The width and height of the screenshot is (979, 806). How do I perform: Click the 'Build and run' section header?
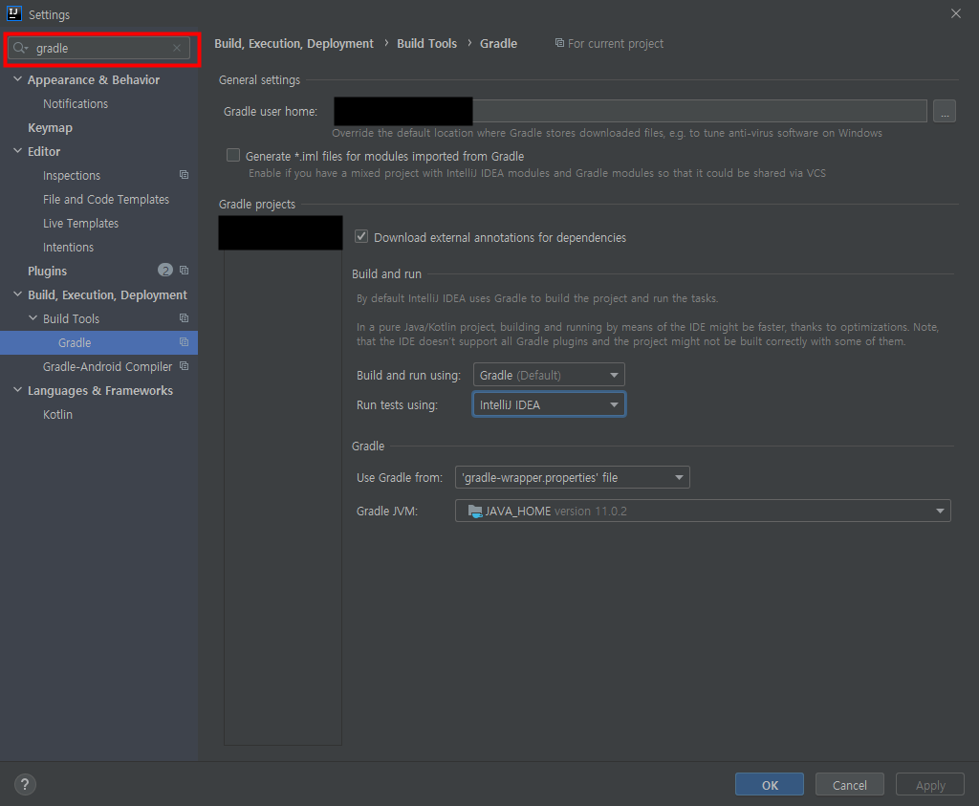click(x=386, y=274)
